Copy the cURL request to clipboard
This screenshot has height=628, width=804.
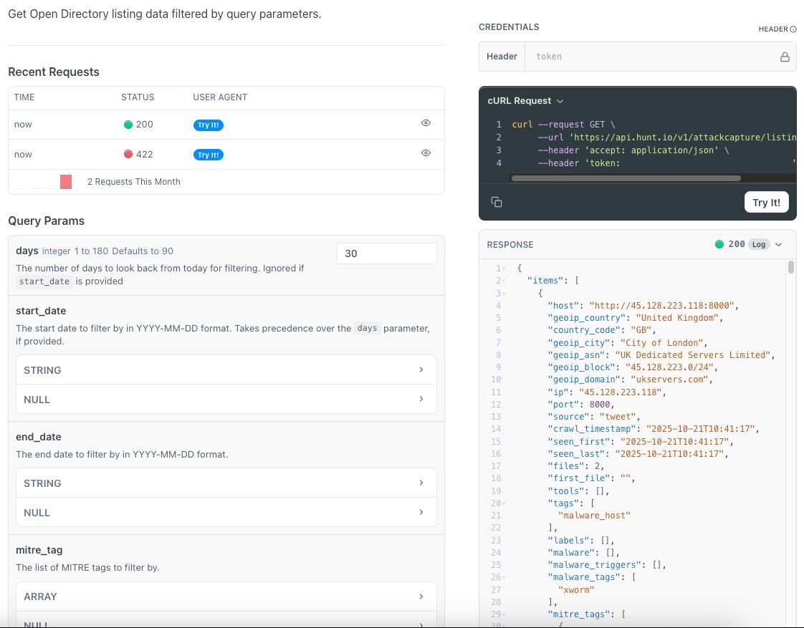(x=497, y=202)
